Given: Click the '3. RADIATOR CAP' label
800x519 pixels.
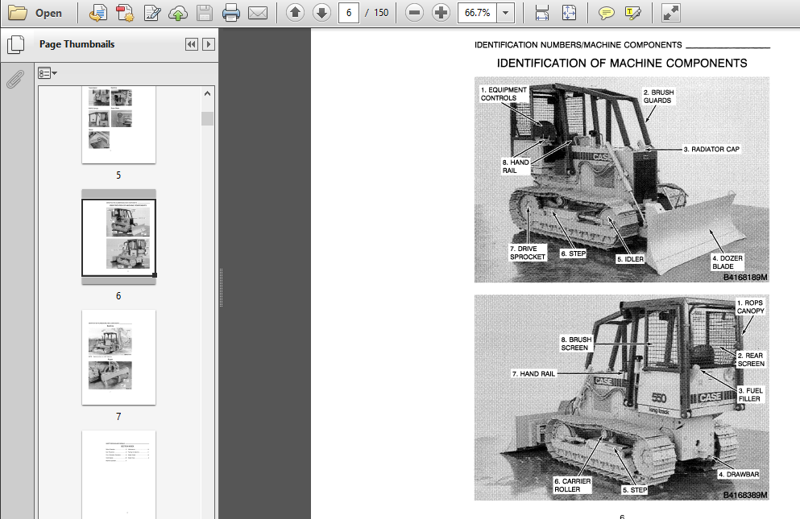Looking at the screenshot, I should (x=711, y=150).
